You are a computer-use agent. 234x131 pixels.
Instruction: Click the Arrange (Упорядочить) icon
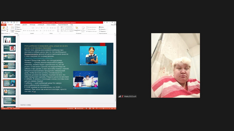77,28
